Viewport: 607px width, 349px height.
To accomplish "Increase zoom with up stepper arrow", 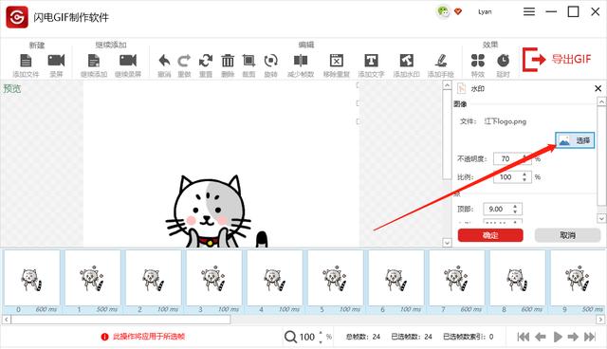I will tap(321, 333).
